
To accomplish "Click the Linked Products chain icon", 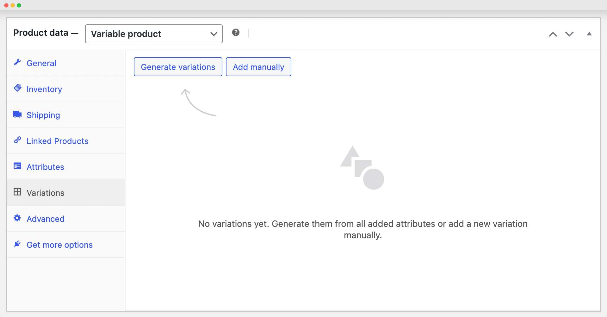I will (17, 140).
